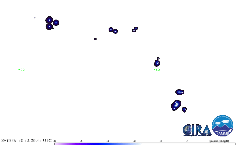The width and height of the screenshot is (236, 145).
Task: Click the round RAMMB logo
Action: 223,126
